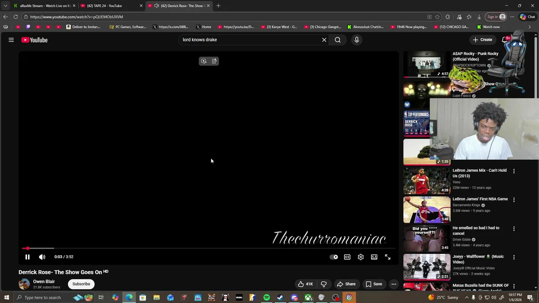This screenshot has height=303, width=539.
Task: Open Steam from the taskbar
Action: pyautogui.click(x=280, y=298)
